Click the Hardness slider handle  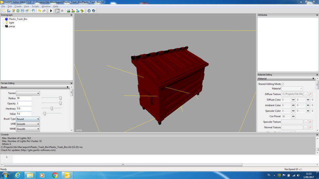click(x=51, y=108)
